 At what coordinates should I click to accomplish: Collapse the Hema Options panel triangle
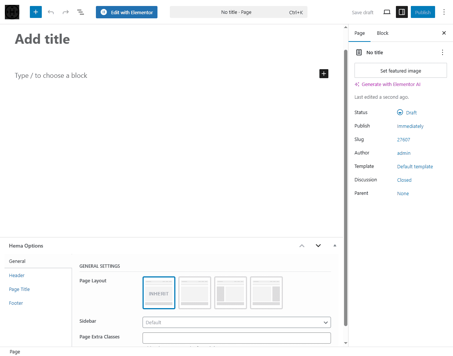[x=335, y=246]
